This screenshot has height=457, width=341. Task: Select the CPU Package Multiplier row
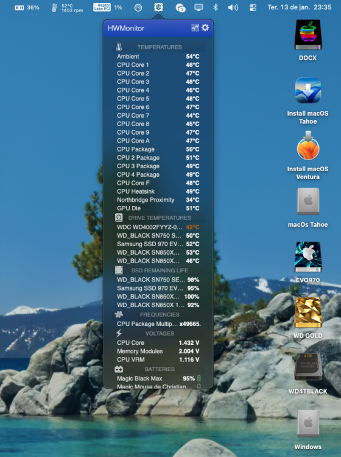[x=158, y=324]
